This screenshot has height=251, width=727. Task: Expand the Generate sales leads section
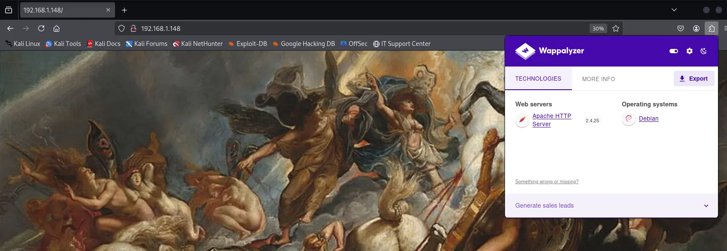pyautogui.click(x=706, y=206)
